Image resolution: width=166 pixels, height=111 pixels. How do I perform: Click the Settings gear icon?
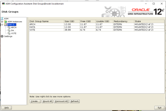click(2, 36)
